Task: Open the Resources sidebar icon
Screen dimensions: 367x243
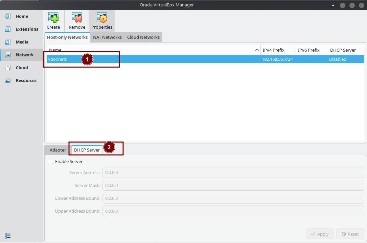Action: click(8, 80)
